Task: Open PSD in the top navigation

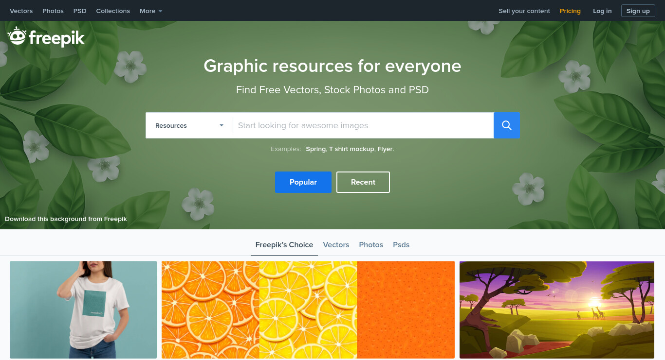Action: 80,11
